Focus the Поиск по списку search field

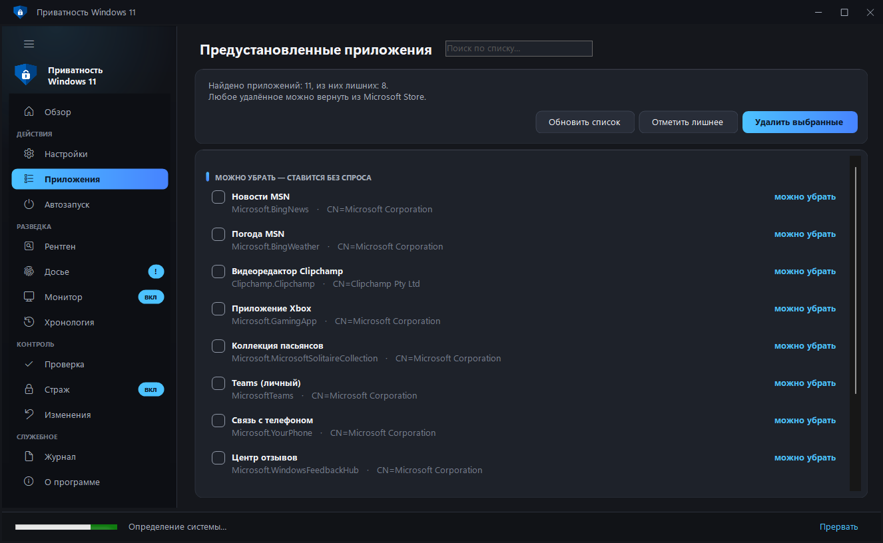pos(519,49)
